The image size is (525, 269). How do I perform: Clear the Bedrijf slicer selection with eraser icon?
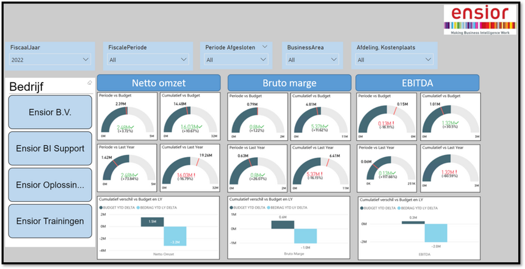[89, 83]
